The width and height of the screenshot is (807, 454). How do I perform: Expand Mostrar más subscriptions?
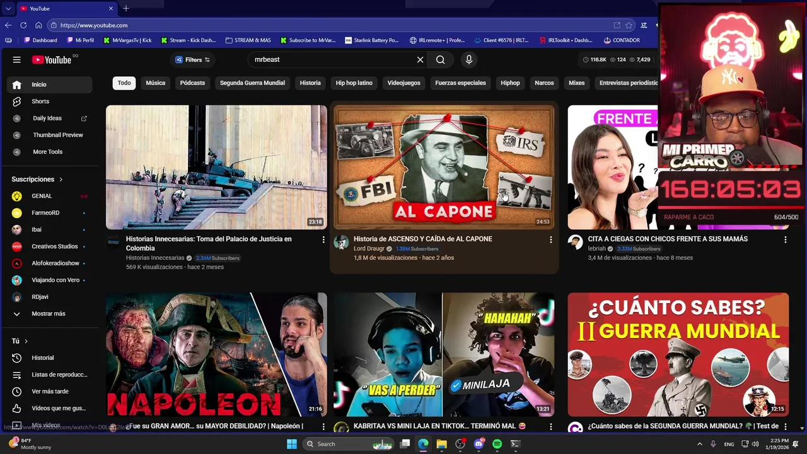(x=49, y=313)
